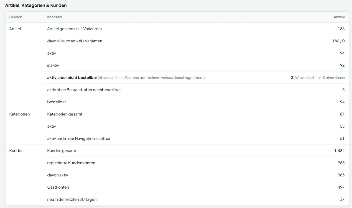Screen dimensions: 352x208
Task: Select "registrierte Kundenkonten" label
Action: click(71, 163)
